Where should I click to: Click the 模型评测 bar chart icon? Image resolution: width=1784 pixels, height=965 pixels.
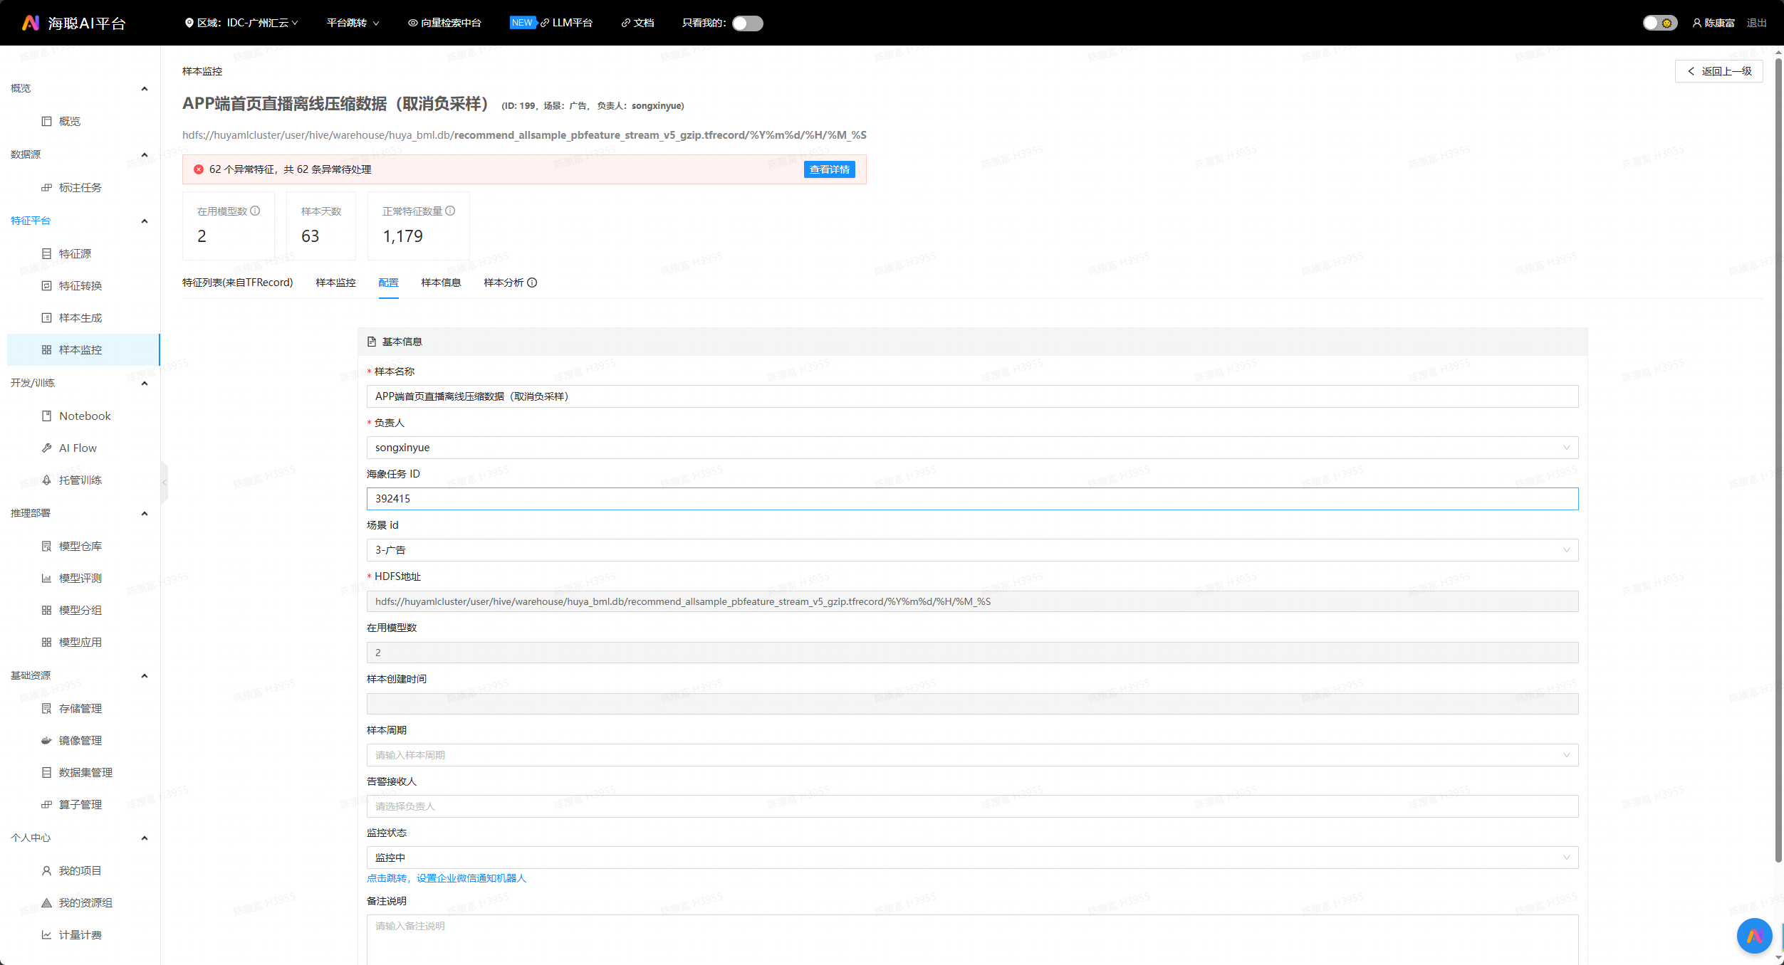46,578
